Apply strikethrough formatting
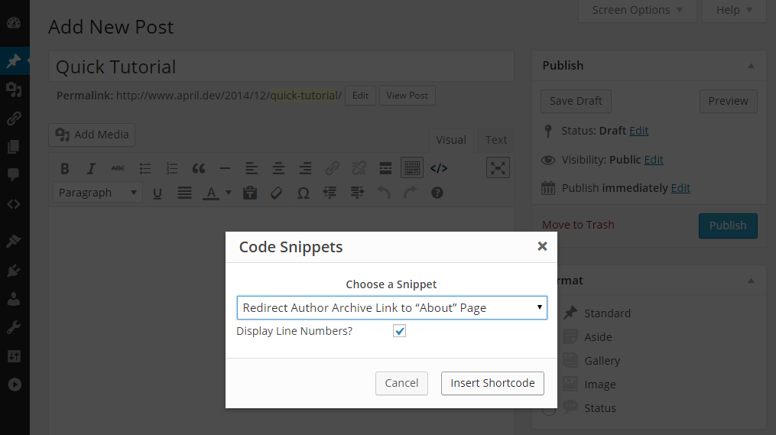Image resolution: width=776 pixels, height=435 pixels. (x=118, y=168)
